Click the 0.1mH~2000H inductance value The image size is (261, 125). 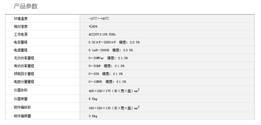tap(99, 50)
